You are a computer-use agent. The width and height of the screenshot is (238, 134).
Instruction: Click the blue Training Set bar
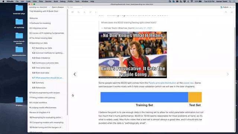point(144,97)
